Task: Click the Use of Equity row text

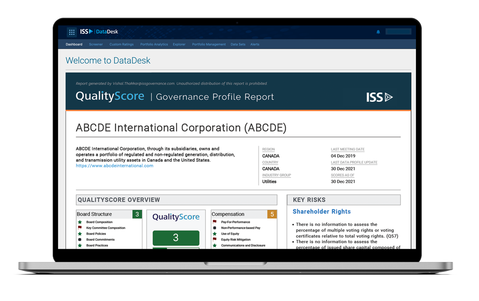Action: 230,234
